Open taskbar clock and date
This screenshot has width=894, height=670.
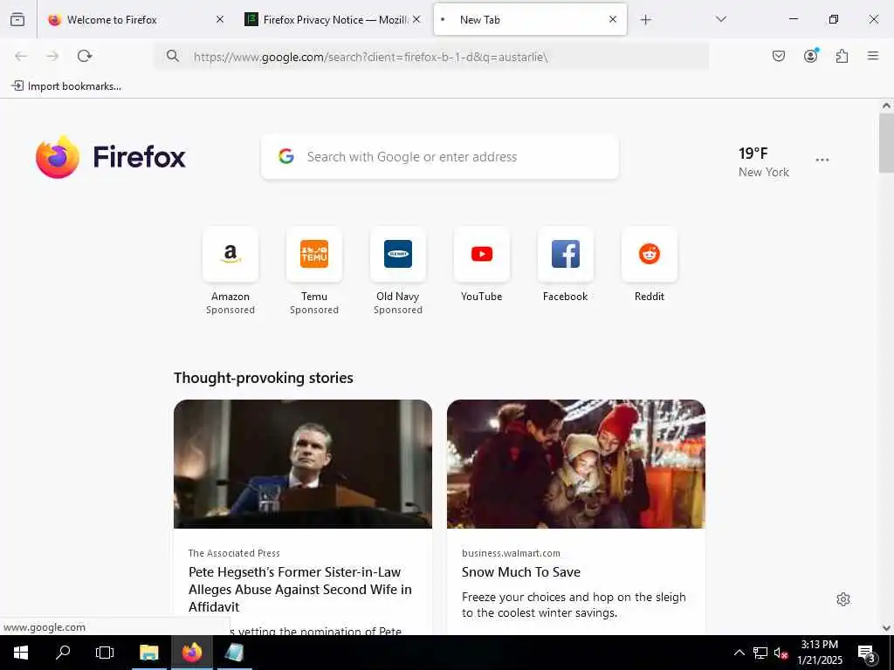(x=820, y=653)
